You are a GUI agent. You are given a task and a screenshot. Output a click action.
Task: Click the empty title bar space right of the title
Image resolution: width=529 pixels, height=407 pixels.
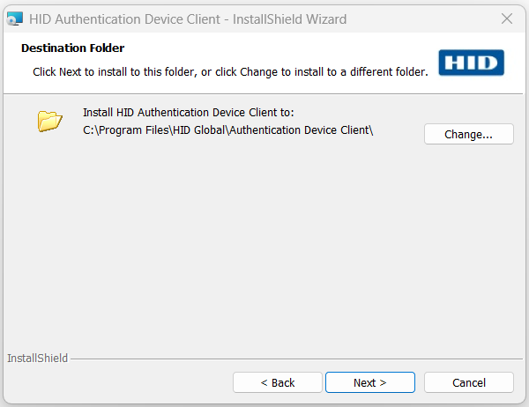point(414,18)
